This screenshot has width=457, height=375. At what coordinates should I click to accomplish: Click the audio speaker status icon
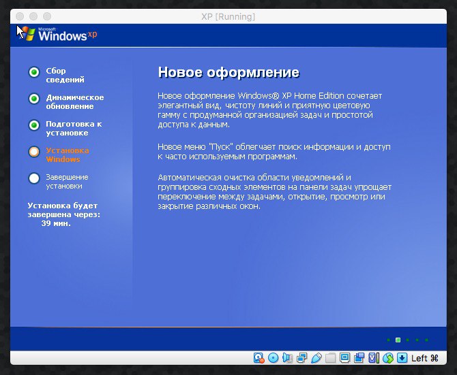point(287,358)
